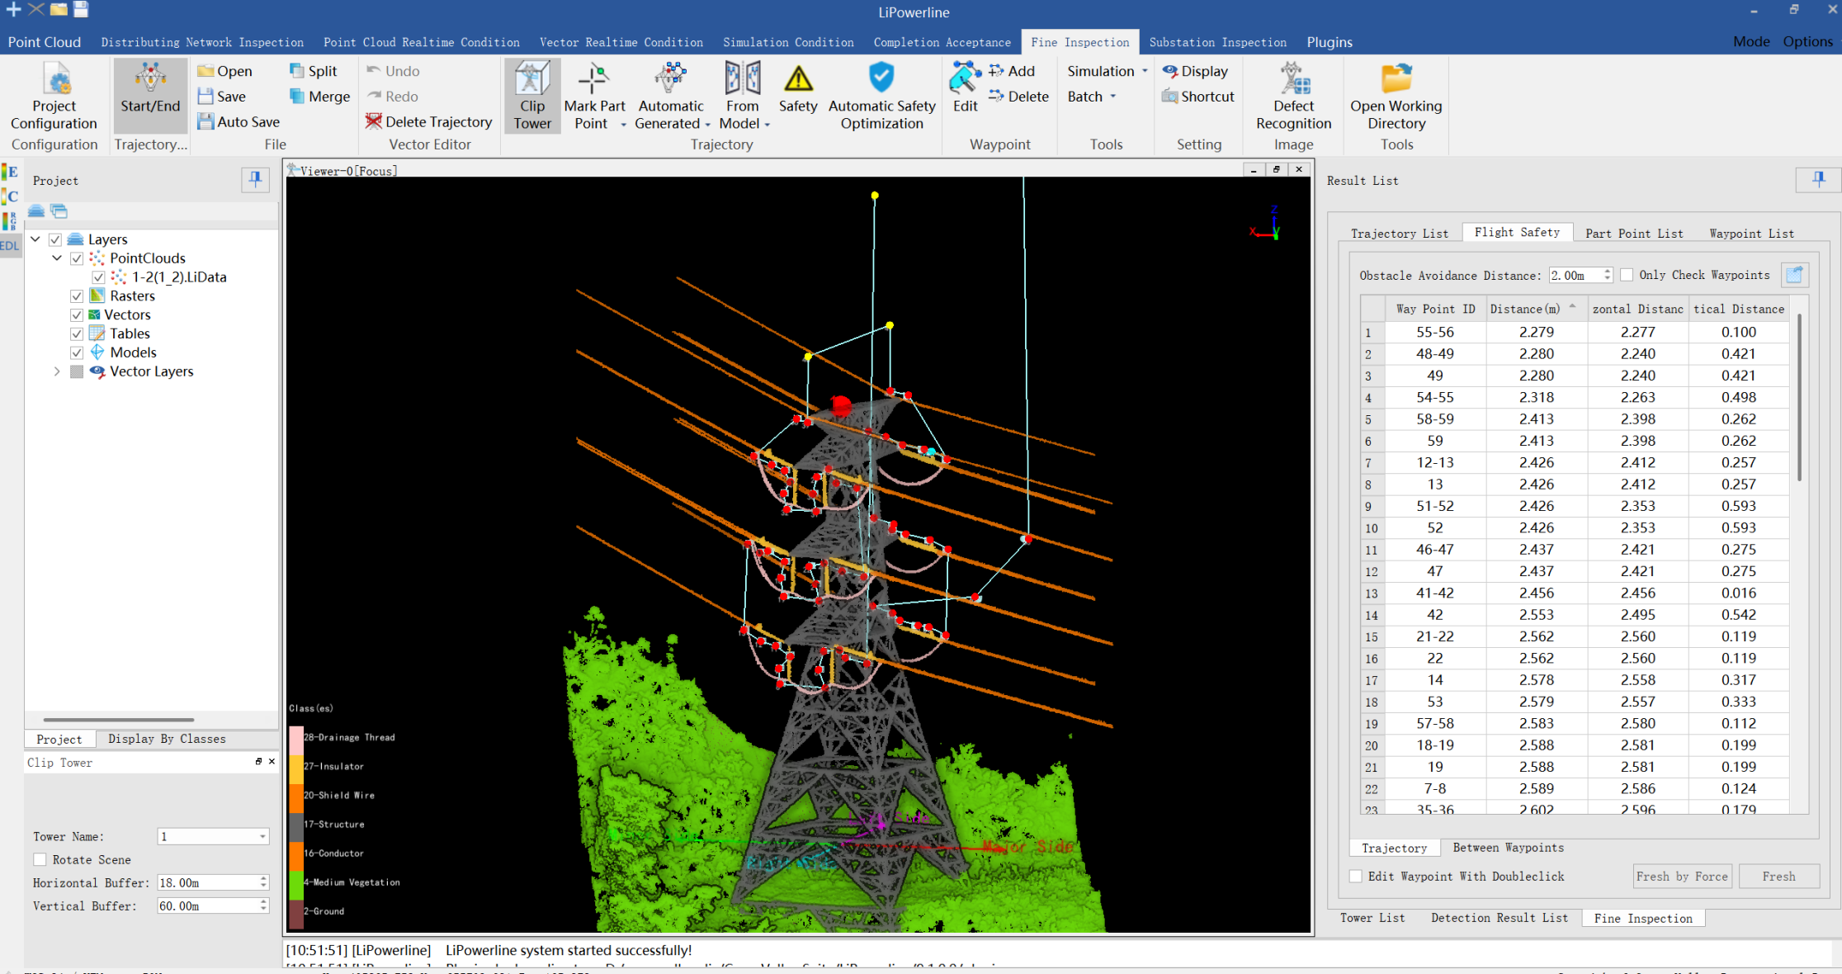Run Automatic Generated trajectory
This screenshot has width=1842, height=974.
click(x=672, y=97)
